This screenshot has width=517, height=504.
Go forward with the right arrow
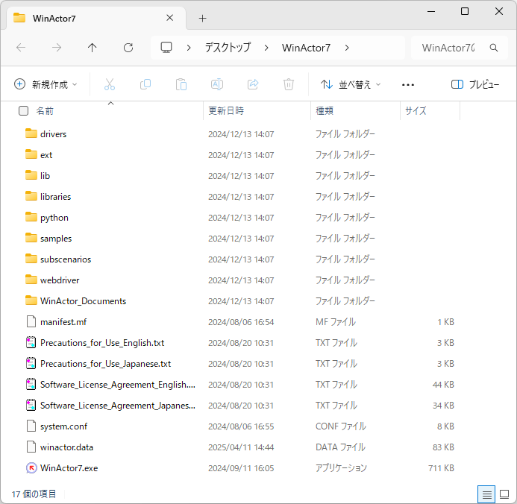point(57,48)
